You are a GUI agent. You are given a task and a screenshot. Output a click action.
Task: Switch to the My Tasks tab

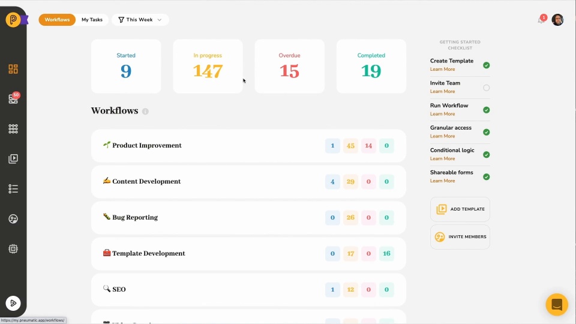coord(92,20)
